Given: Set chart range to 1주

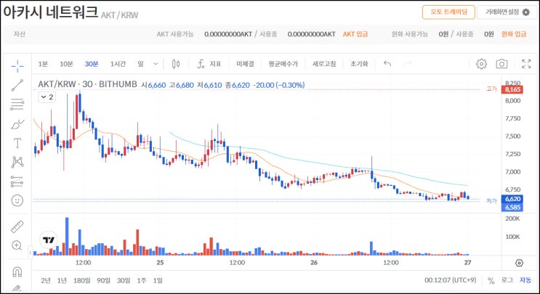Looking at the screenshot, I should pyautogui.click(x=142, y=281).
